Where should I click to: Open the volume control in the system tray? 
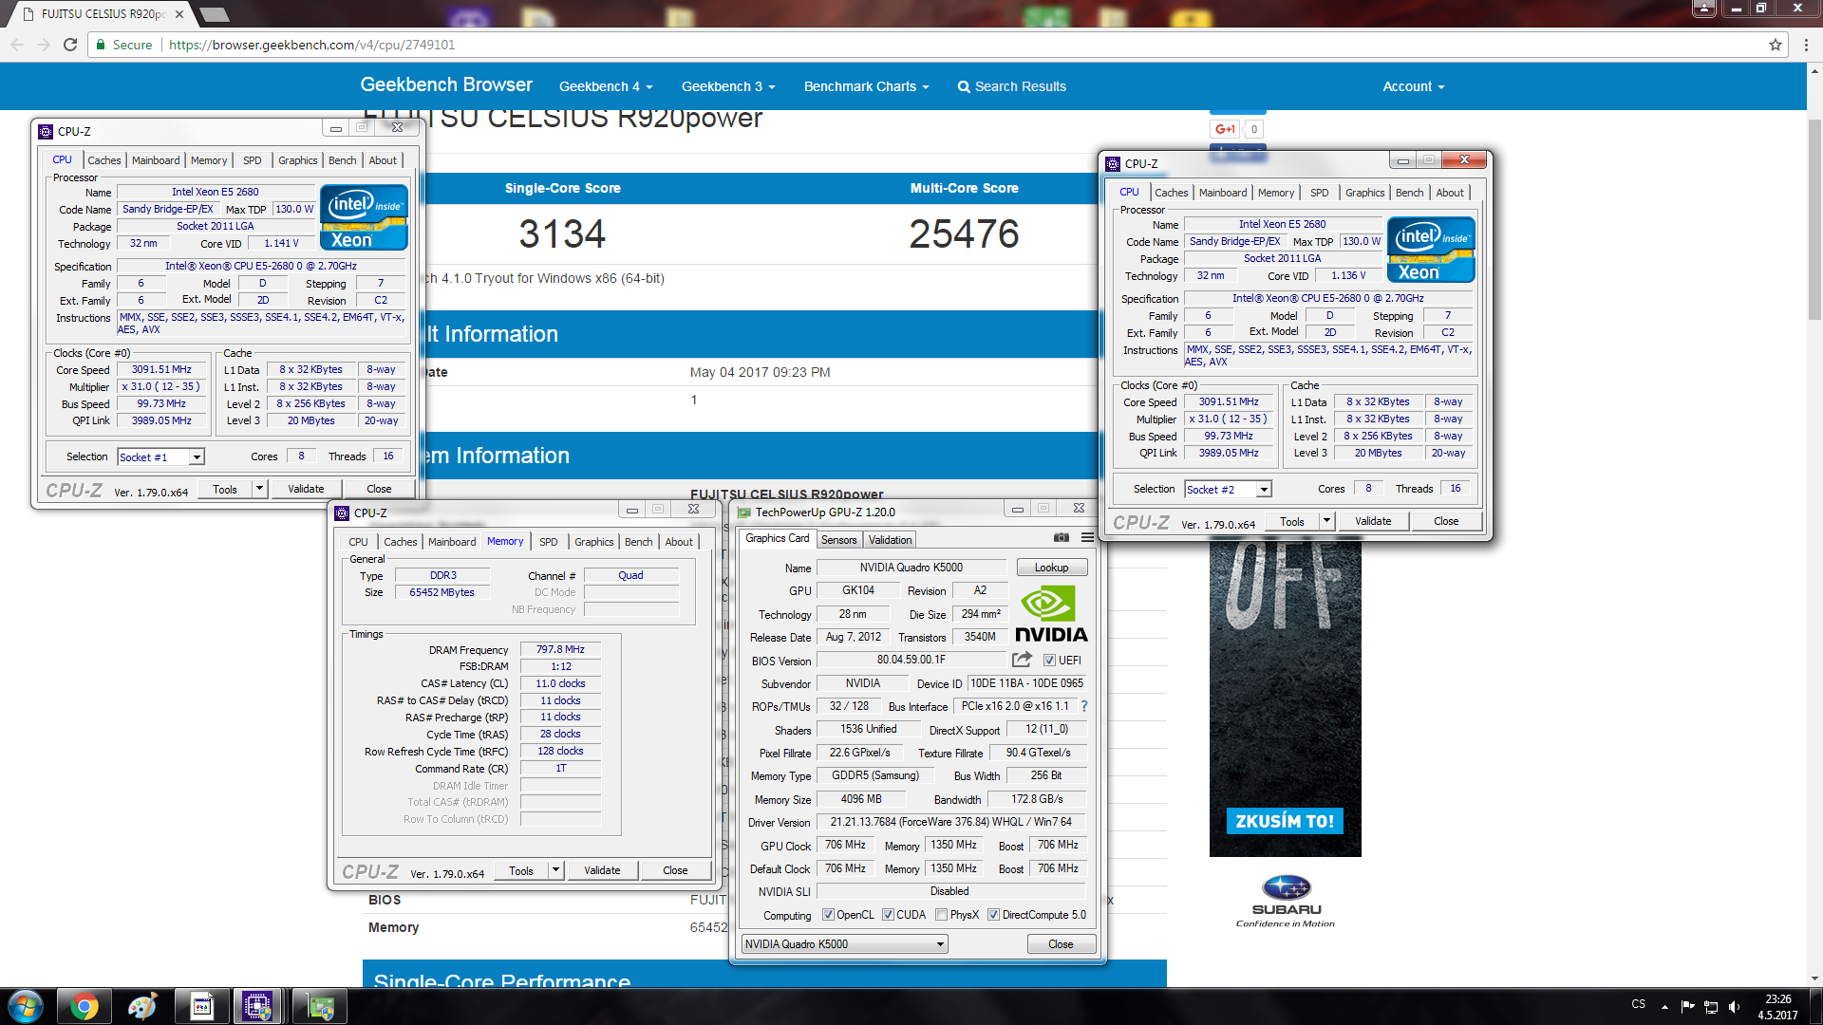pos(1735,1006)
